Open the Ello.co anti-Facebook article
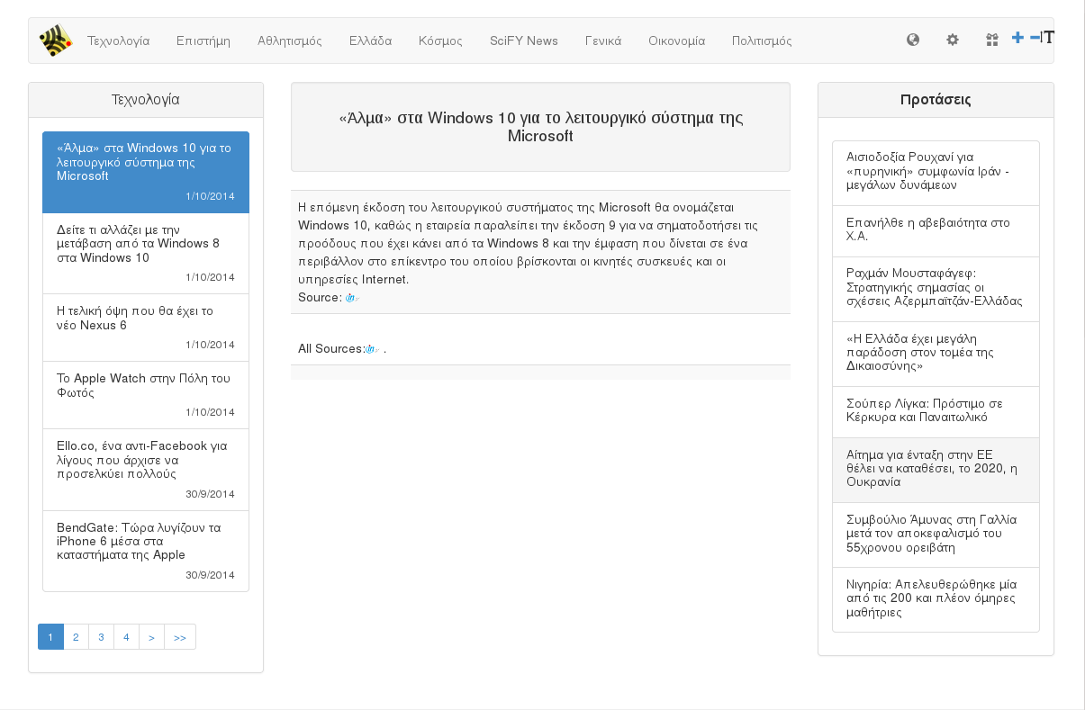This screenshot has width=1085, height=710. click(x=146, y=470)
